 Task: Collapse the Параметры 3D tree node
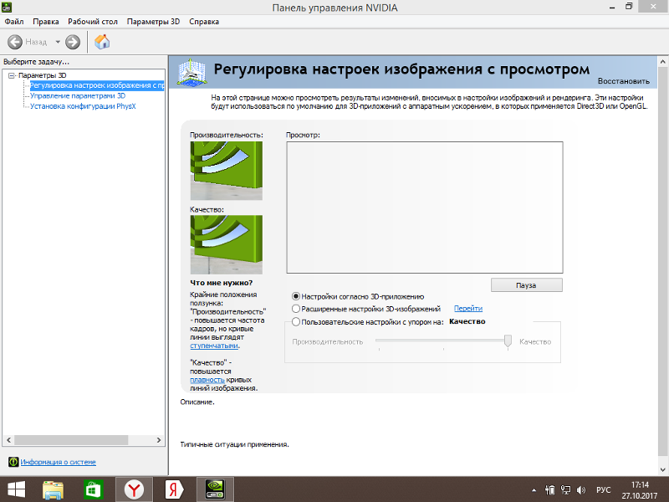[12, 75]
